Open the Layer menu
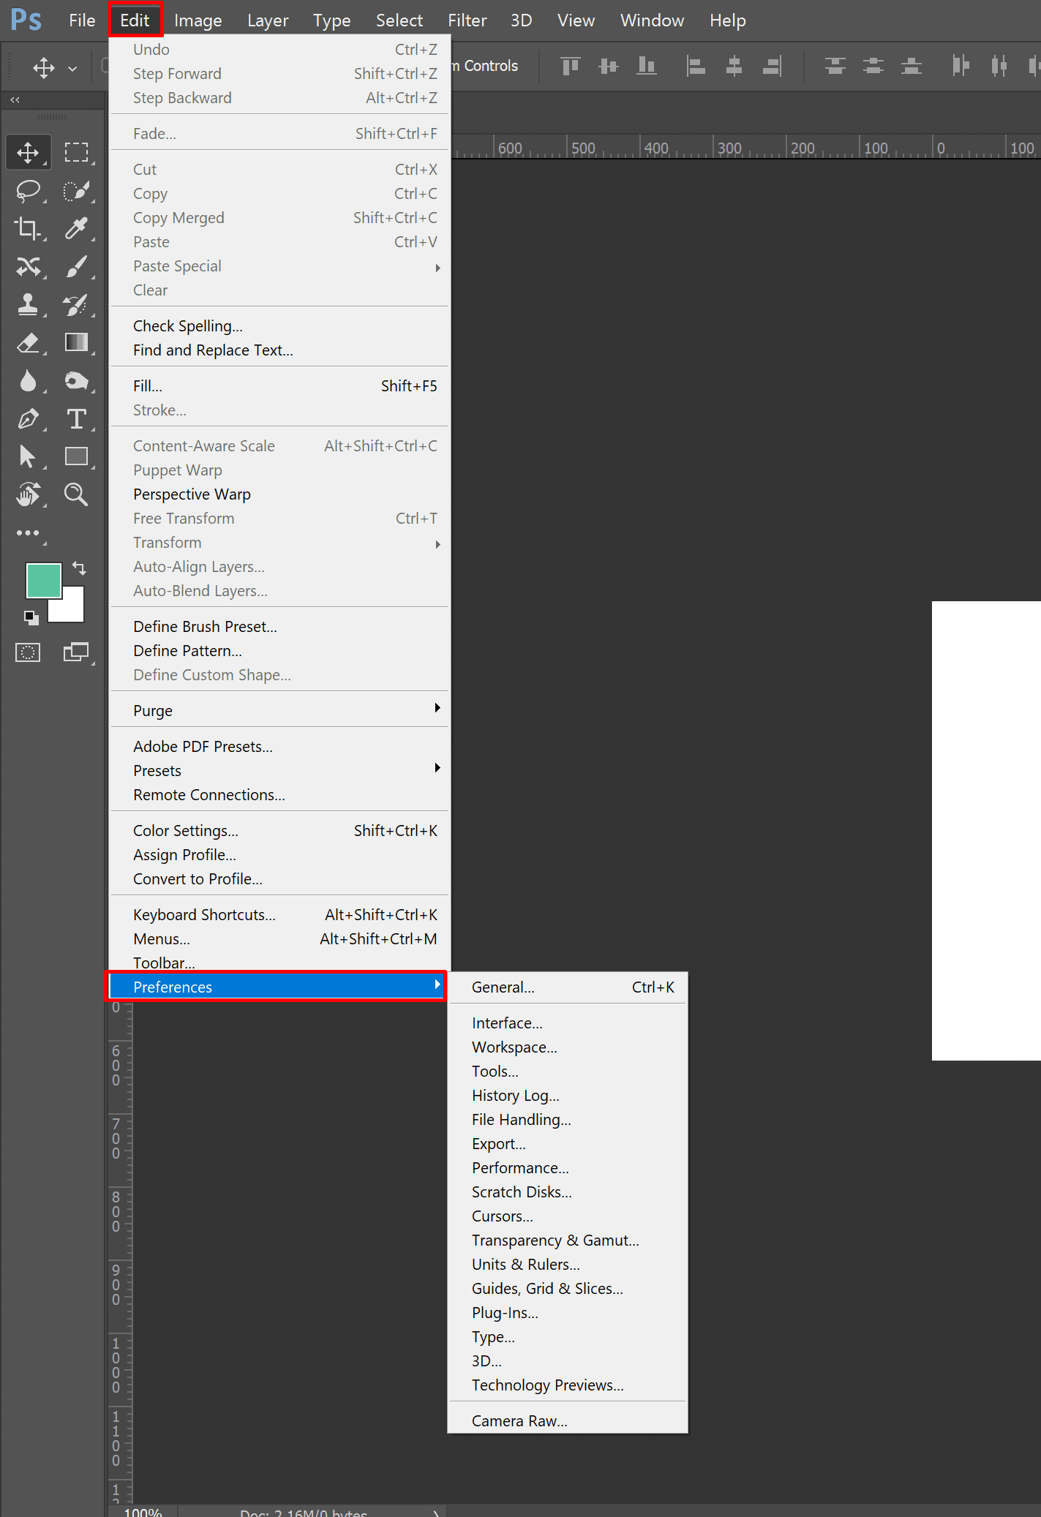The width and height of the screenshot is (1041, 1517). tap(268, 20)
